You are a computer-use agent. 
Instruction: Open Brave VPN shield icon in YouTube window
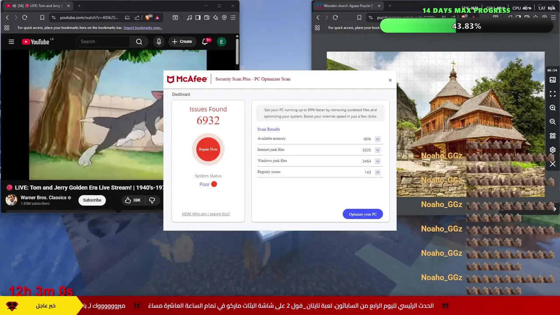point(224,17)
